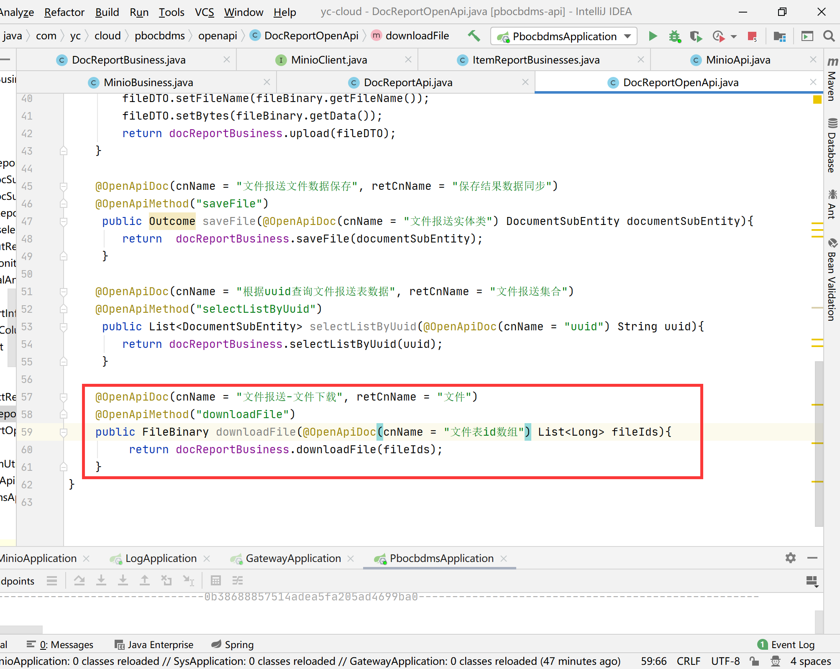840x669 pixels.
Task: Collapse the downloadFile method fold marker
Action: 64,432
